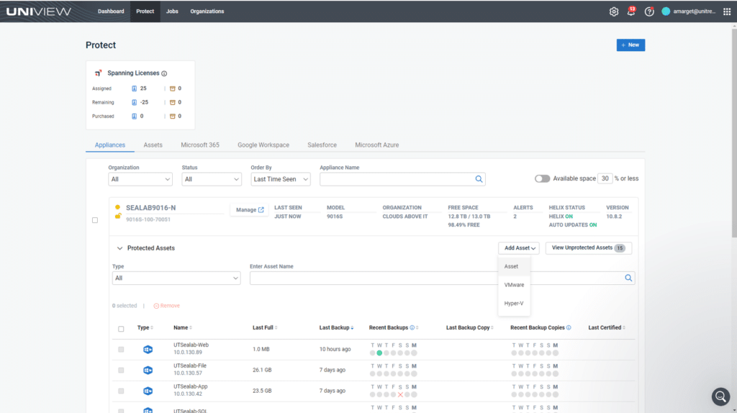The image size is (737, 413).
Task: Click the Purchased user license icon
Action: tap(134, 116)
